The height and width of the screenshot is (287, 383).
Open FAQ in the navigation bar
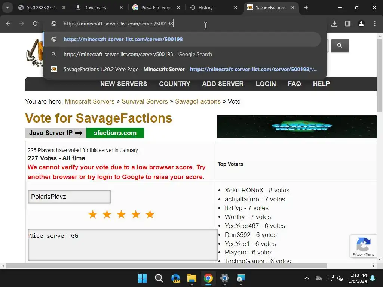294,84
